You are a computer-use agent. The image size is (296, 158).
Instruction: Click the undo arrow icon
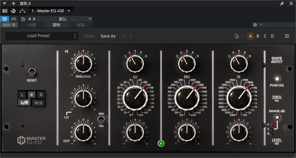click(x=124, y=36)
